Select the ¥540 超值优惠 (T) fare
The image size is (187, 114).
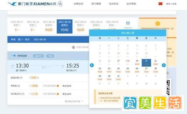(34, 78)
